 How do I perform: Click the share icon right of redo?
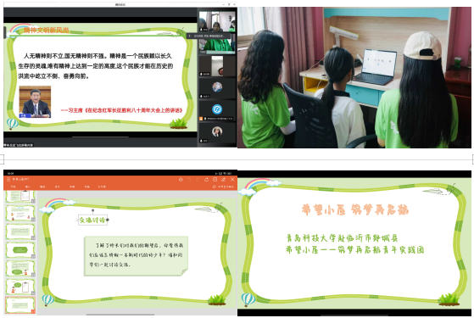tap(206, 180)
